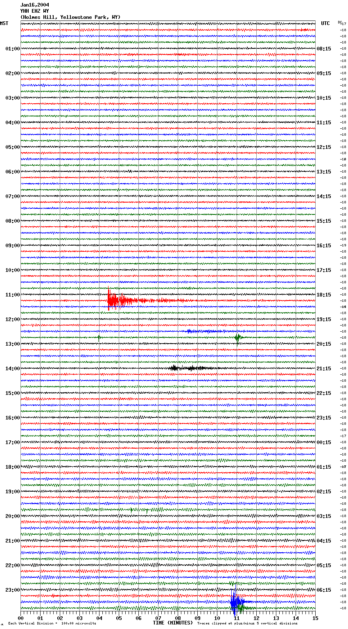Select the "22:00" MST time label

coord(13,565)
